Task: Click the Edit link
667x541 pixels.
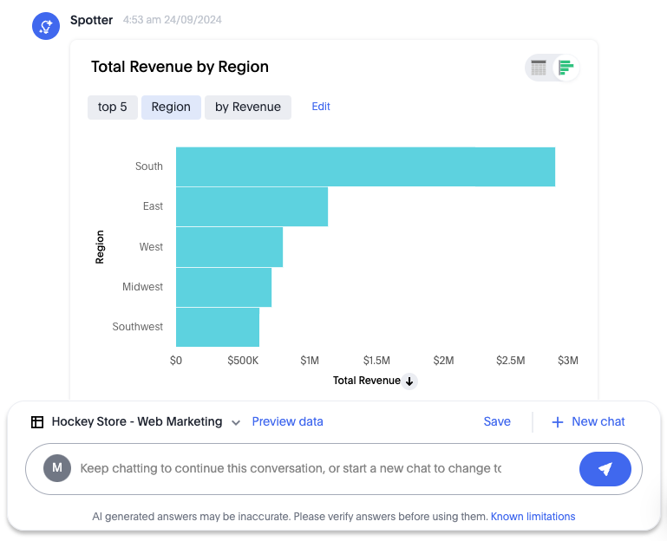Action: [321, 107]
